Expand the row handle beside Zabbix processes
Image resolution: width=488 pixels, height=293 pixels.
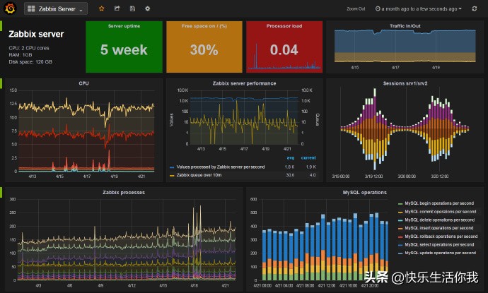pyautogui.click(x=1, y=192)
